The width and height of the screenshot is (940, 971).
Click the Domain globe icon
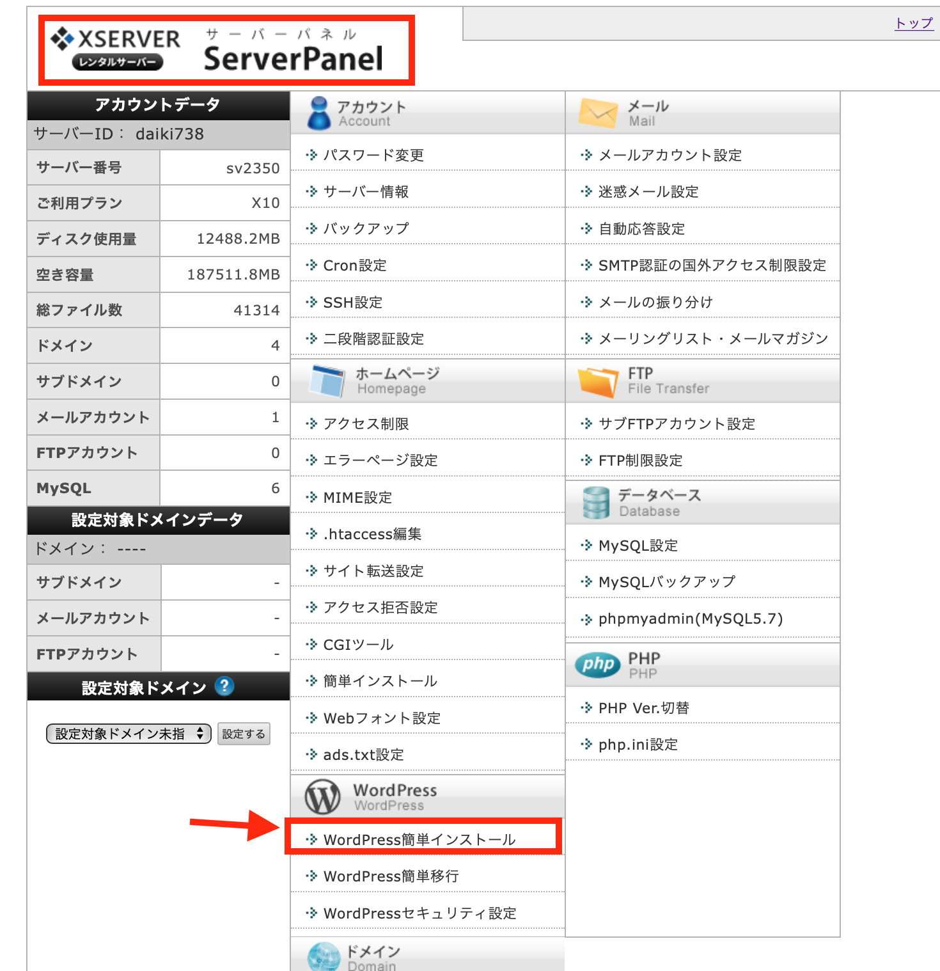324,957
